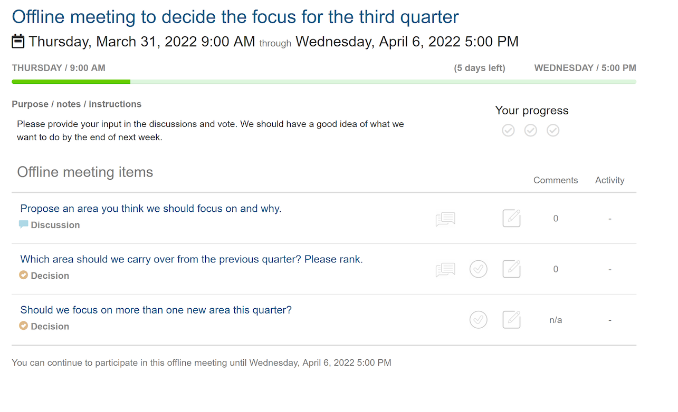The height and width of the screenshot is (412, 678).
Task: Open 'Which area should we carry over' link
Action: coord(192,259)
